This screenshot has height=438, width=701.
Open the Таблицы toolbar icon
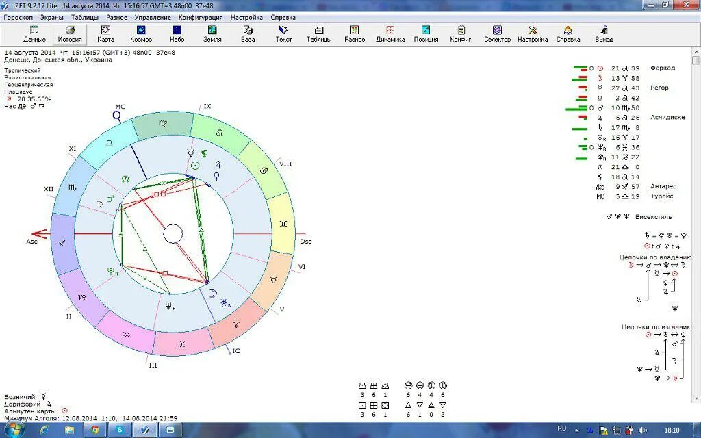click(319, 34)
